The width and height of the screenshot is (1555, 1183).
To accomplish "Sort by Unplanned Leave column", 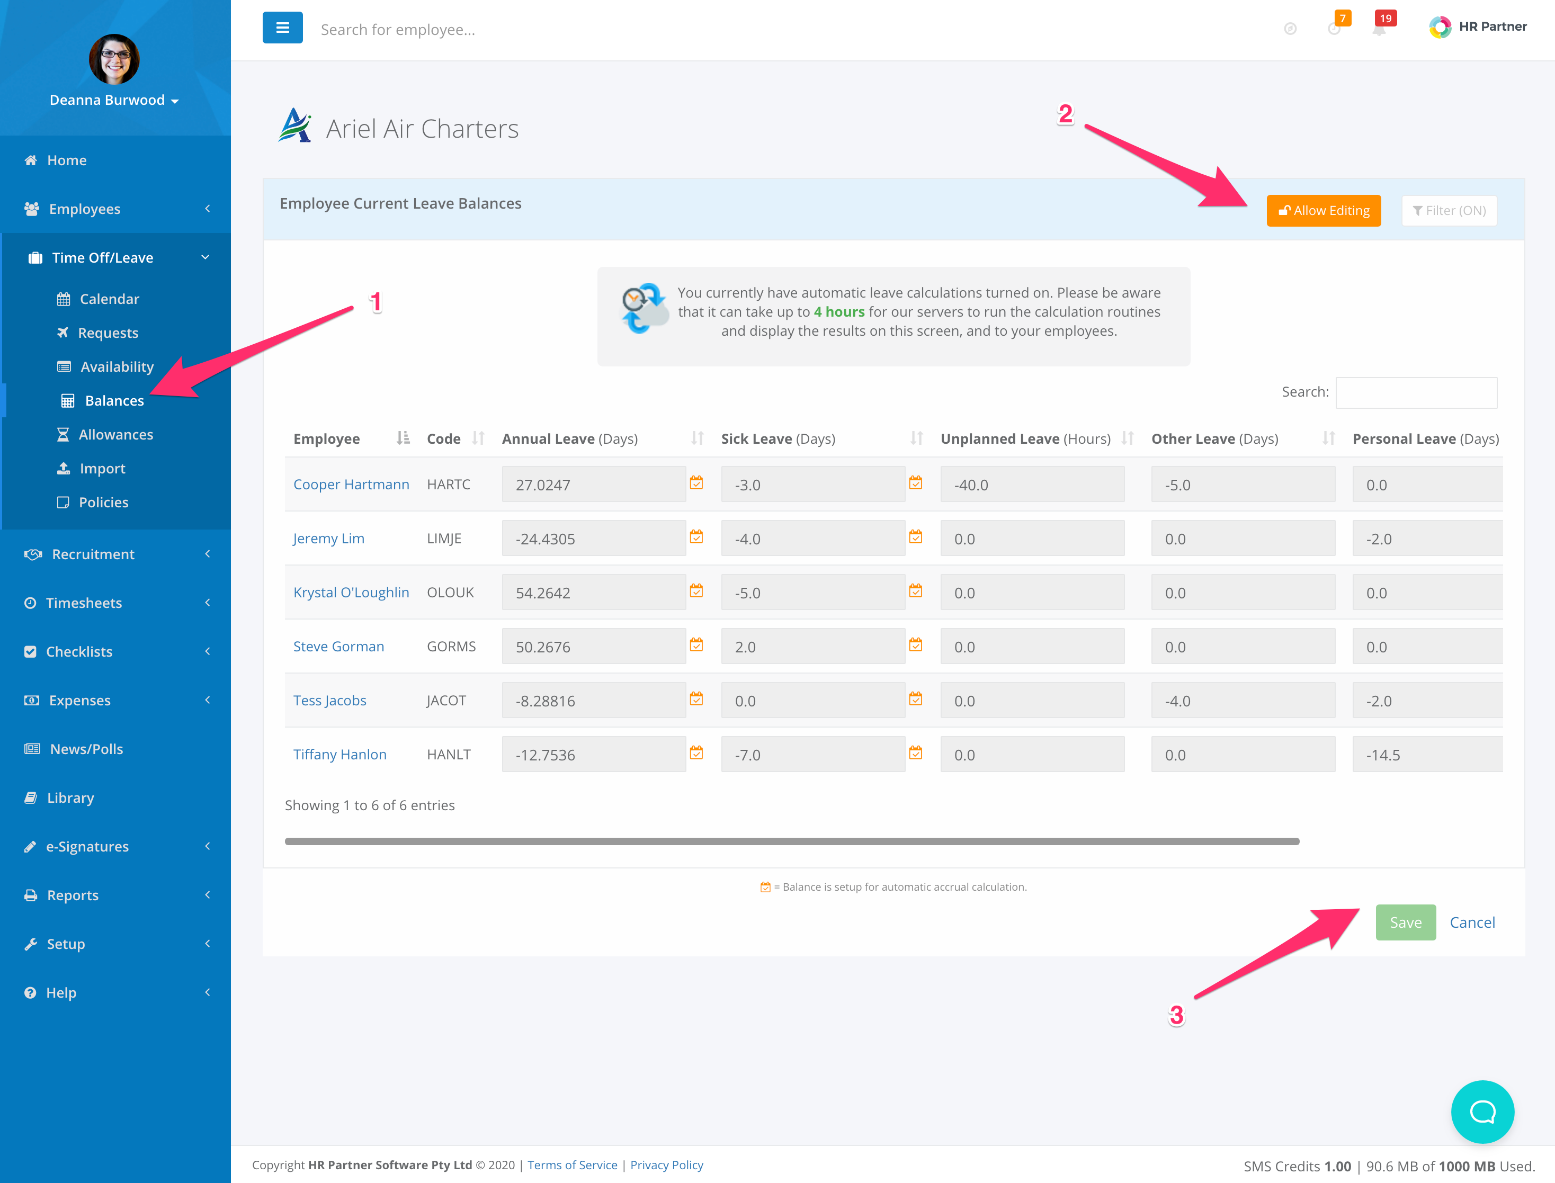I will click(x=1036, y=438).
